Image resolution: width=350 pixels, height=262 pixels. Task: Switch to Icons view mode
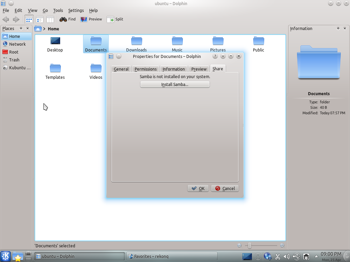point(29,19)
